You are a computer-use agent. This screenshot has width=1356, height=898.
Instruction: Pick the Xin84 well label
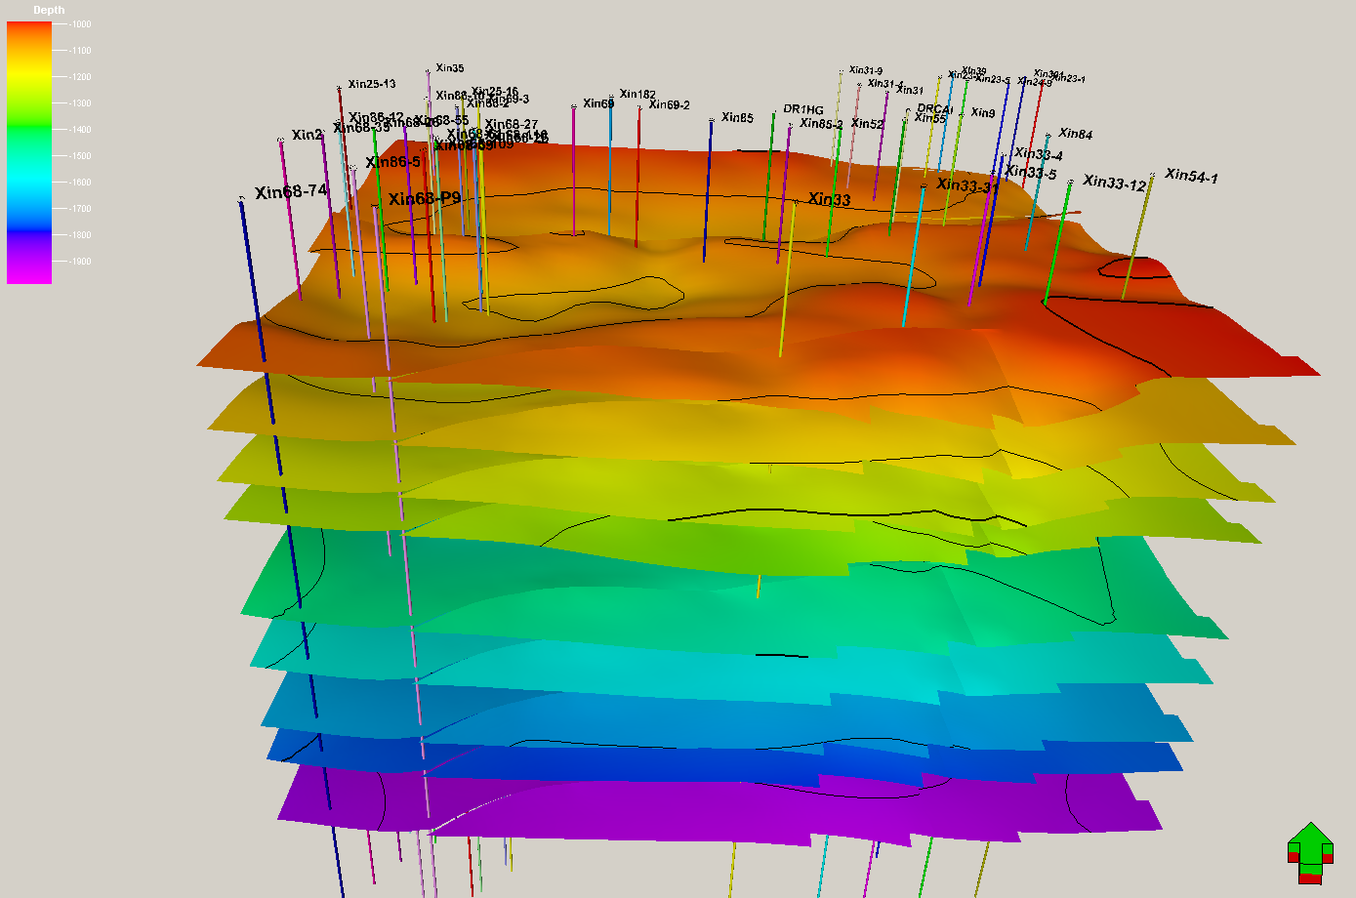coord(1075,134)
